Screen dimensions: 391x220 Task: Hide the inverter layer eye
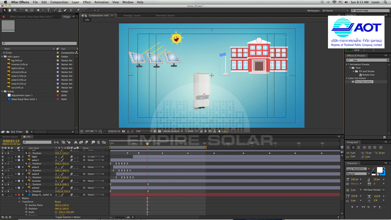tap(3, 181)
